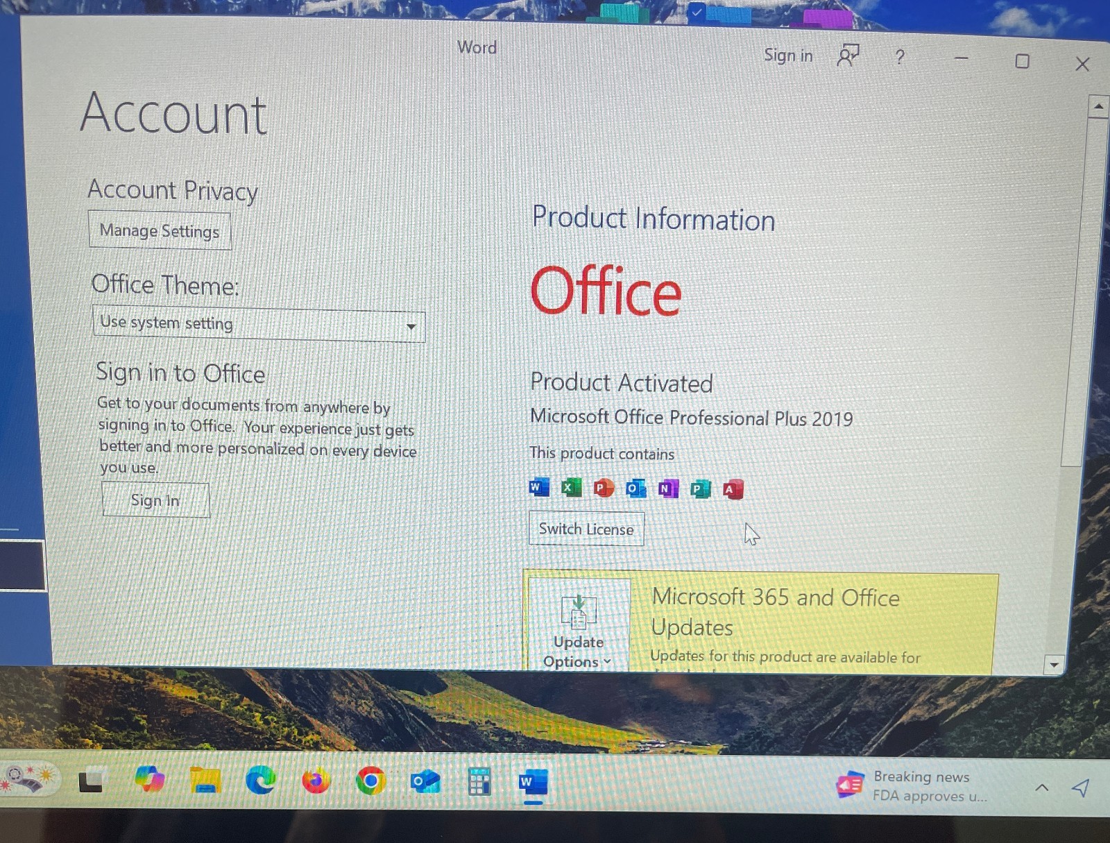
Task: Launch Copilot from the taskbar
Action: [x=150, y=779]
